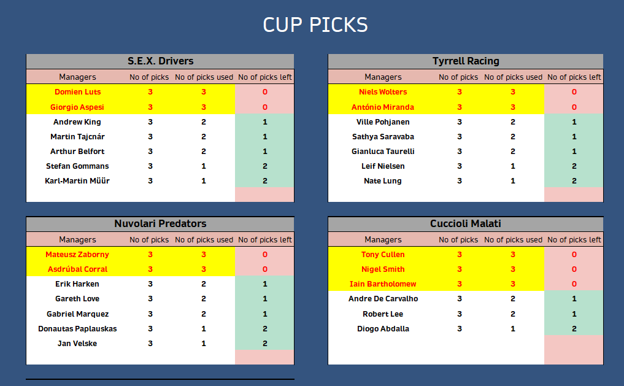Select the CUP PICKS title
The image size is (624, 386).
coord(315,25)
